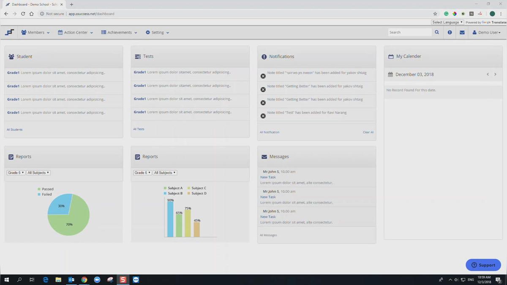Screen dimensions: 507x285
Task: Open the Grade 6 dropdown above the bar chart
Action: 142,173
